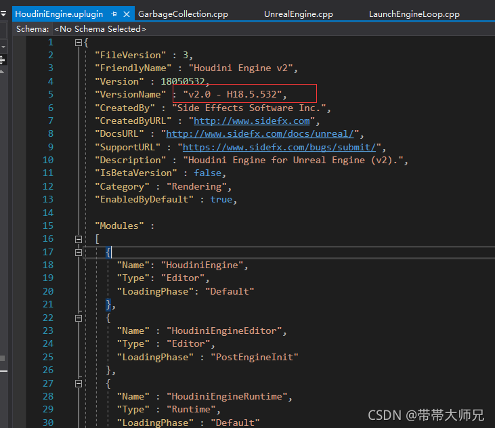This screenshot has height=428, width=495.
Task: Click the "IsBetaVersion" key on line 11
Action: click(135, 173)
